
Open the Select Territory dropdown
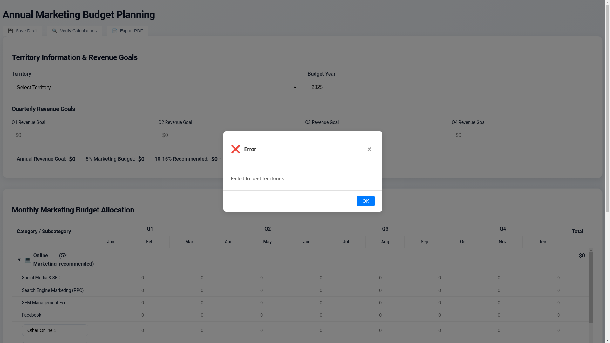pos(157,87)
